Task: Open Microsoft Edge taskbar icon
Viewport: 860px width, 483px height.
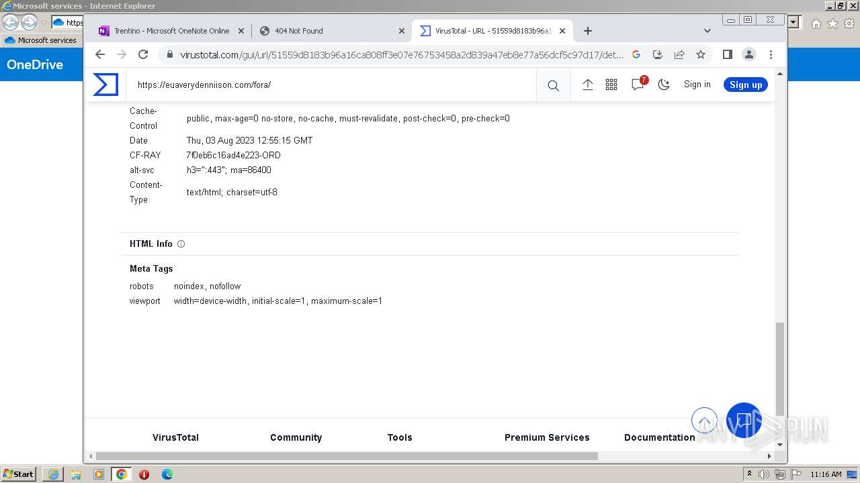Action: [167, 474]
